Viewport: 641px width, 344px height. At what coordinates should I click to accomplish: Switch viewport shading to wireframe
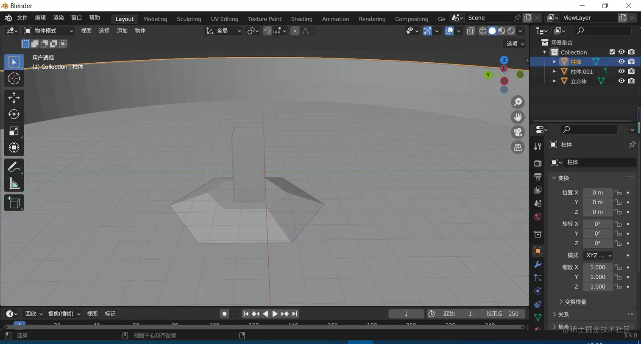pos(483,31)
